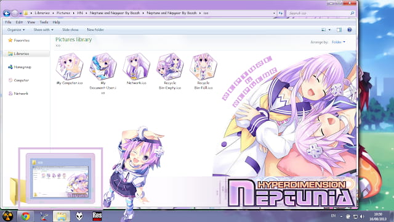Go forward with the Forward arrow button

click(x=15, y=13)
